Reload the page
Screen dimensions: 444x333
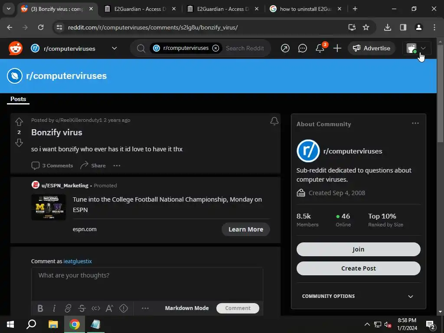(41, 27)
